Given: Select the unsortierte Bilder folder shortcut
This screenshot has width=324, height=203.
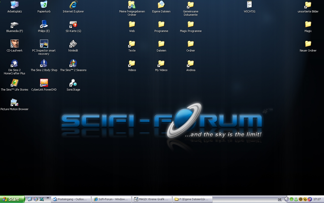Looking at the screenshot, I should 308,5.
